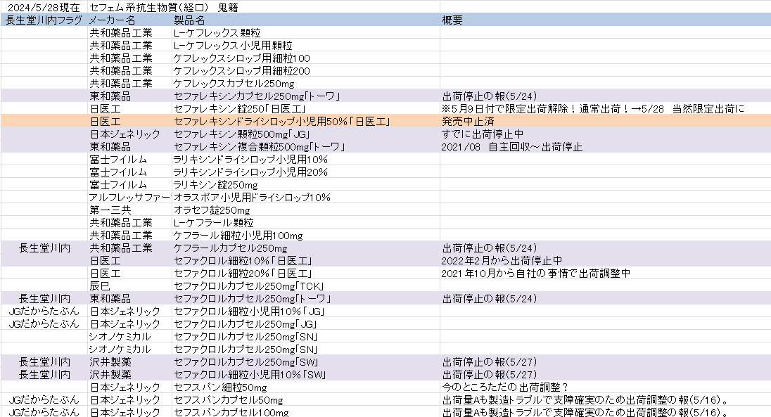This screenshot has height=417, width=771.
Task: Click the title cell "セフェム系抗生物質(経口) 鬼籍"
Action: [x=164, y=7]
